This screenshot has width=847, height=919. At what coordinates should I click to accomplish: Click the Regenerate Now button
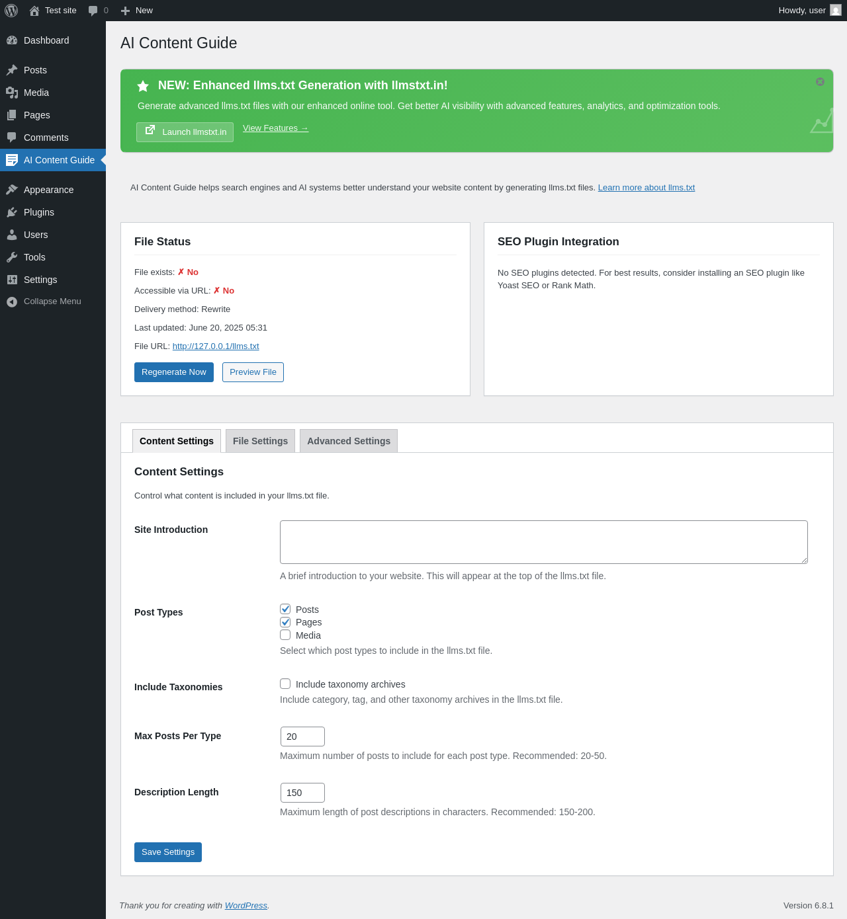174,372
